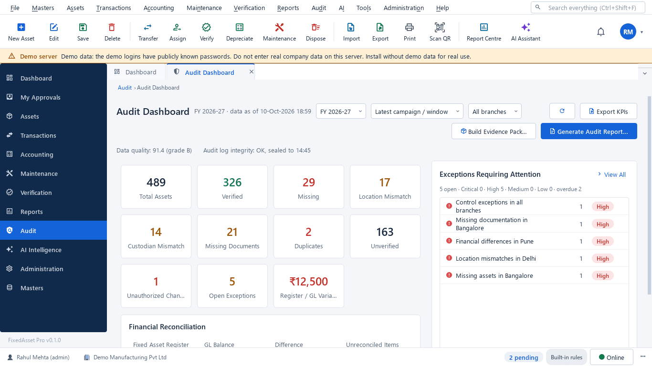Open the Verification menu in the menu bar
Viewport: 652px width, 366px height.
click(249, 8)
